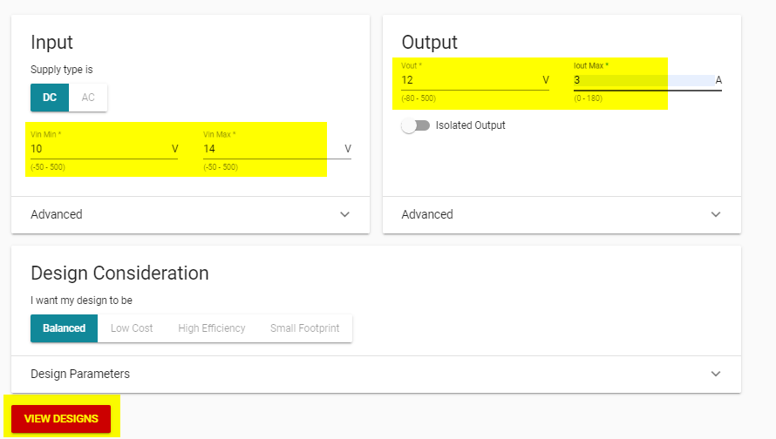Choose Low Cost design option
Screen dimensions: 776x439
click(x=132, y=328)
